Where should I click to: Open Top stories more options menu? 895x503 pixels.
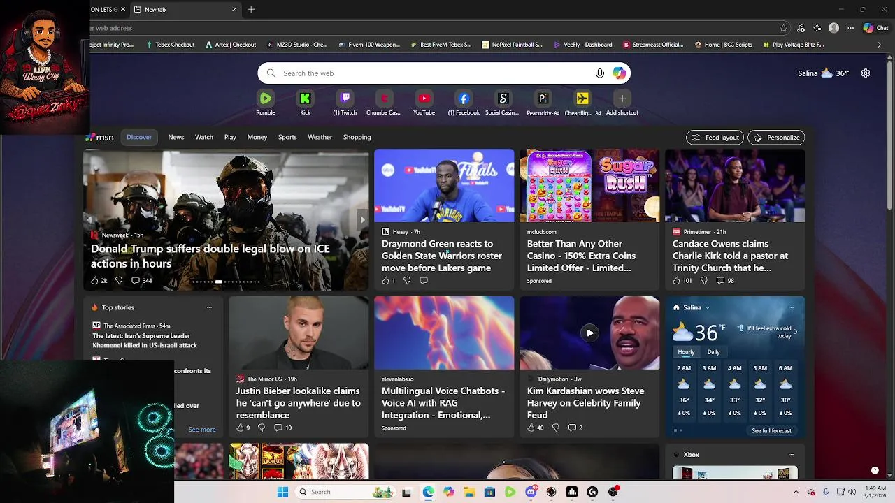(209, 307)
